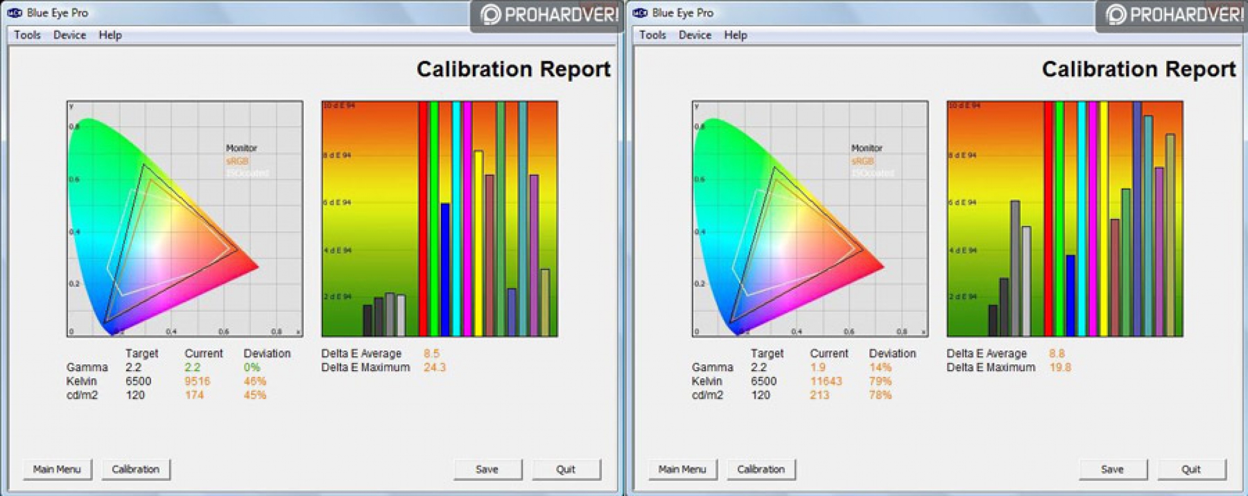Screen dimensions: 1248x496
Task: Open the Tools menu in the left window
Action: (x=27, y=35)
